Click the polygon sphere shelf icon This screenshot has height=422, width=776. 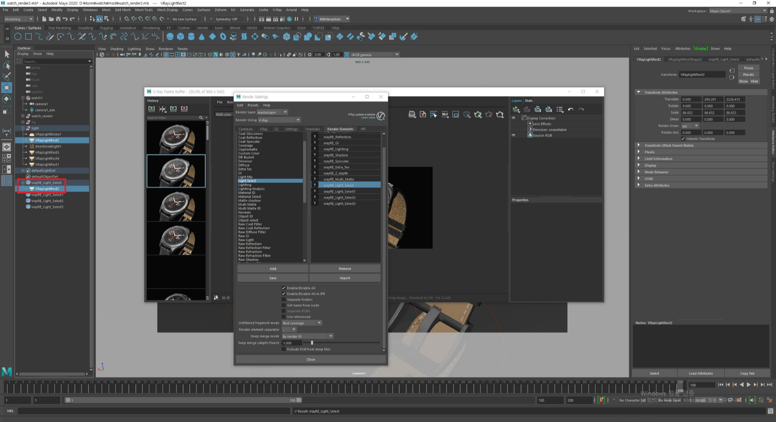[170, 37]
